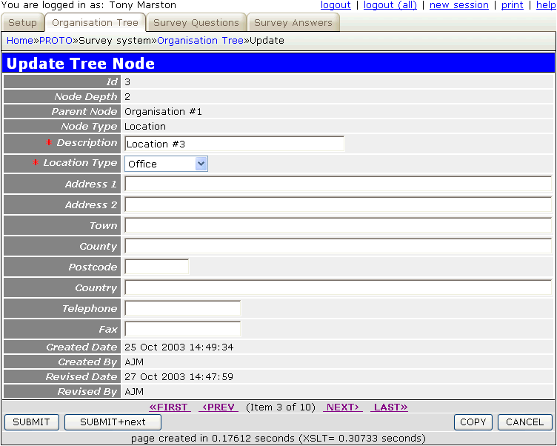Open the Survey Questions tab
This screenshot has width=557, height=446.
click(x=196, y=23)
